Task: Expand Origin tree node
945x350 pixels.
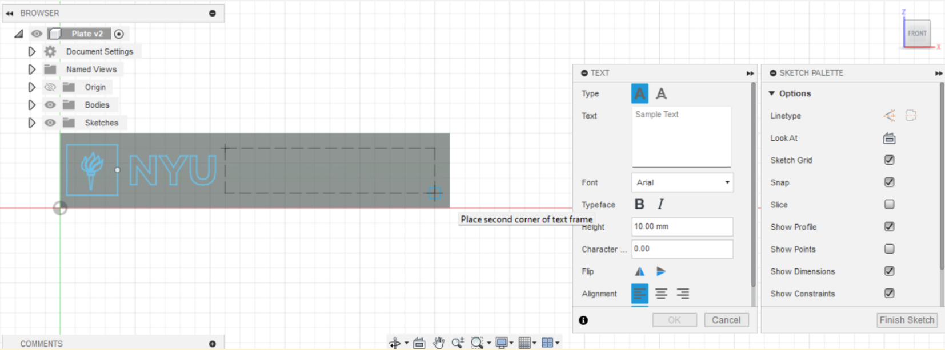Action: [x=32, y=87]
